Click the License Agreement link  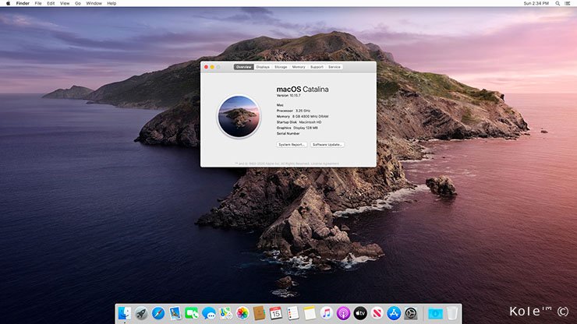click(x=327, y=164)
